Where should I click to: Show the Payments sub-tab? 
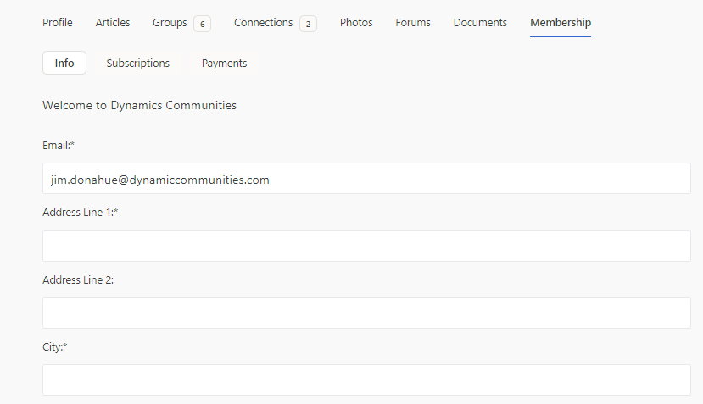tap(224, 64)
